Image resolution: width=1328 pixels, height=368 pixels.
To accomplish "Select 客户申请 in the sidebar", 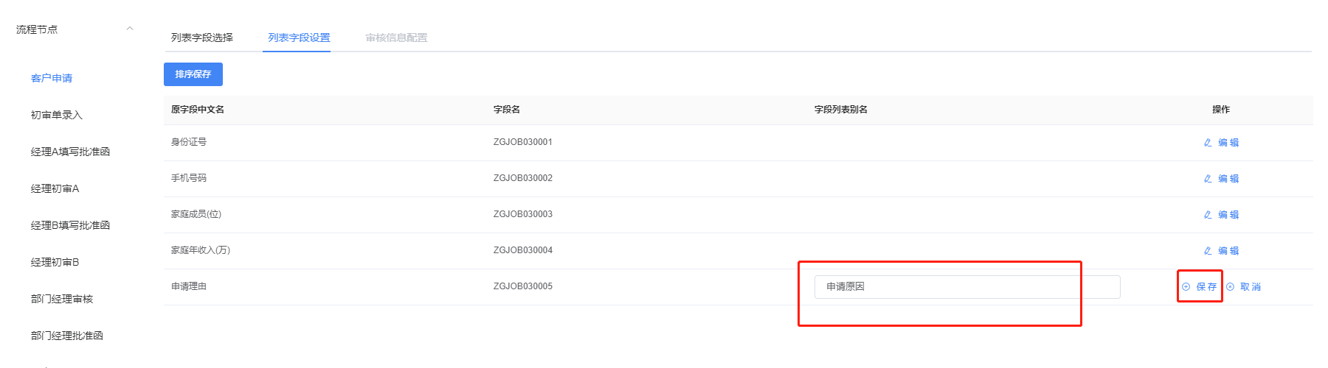I will click(52, 78).
